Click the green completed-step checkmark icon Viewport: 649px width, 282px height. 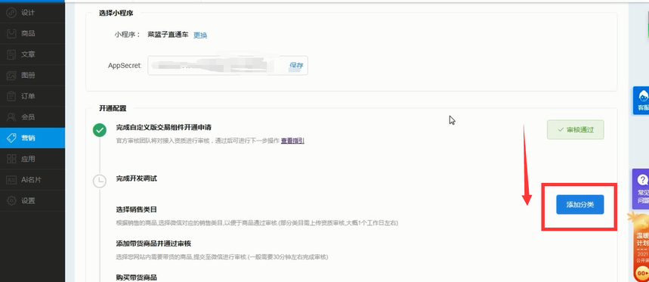(x=99, y=130)
